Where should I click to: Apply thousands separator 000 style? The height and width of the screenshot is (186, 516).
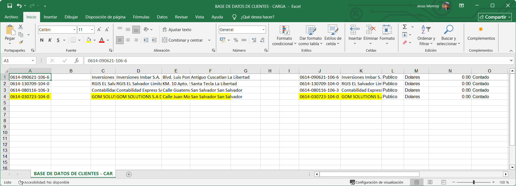pyautogui.click(x=244, y=40)
